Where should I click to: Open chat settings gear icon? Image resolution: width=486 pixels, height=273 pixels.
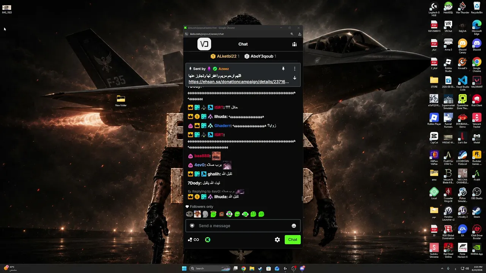pyautogui.click(x=277, y=240)
